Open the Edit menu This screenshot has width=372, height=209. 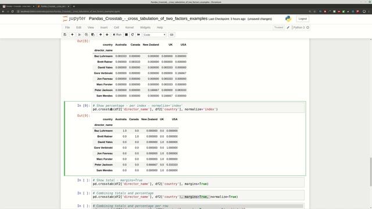78,27
